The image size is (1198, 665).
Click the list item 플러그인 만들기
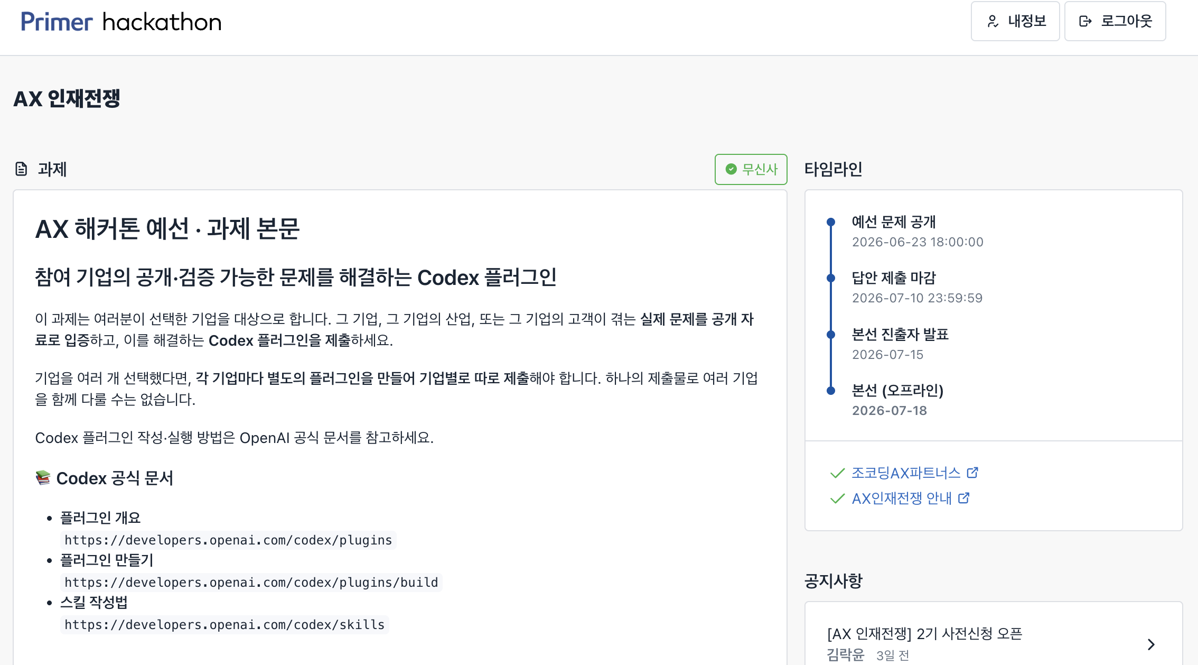[107, 560]
